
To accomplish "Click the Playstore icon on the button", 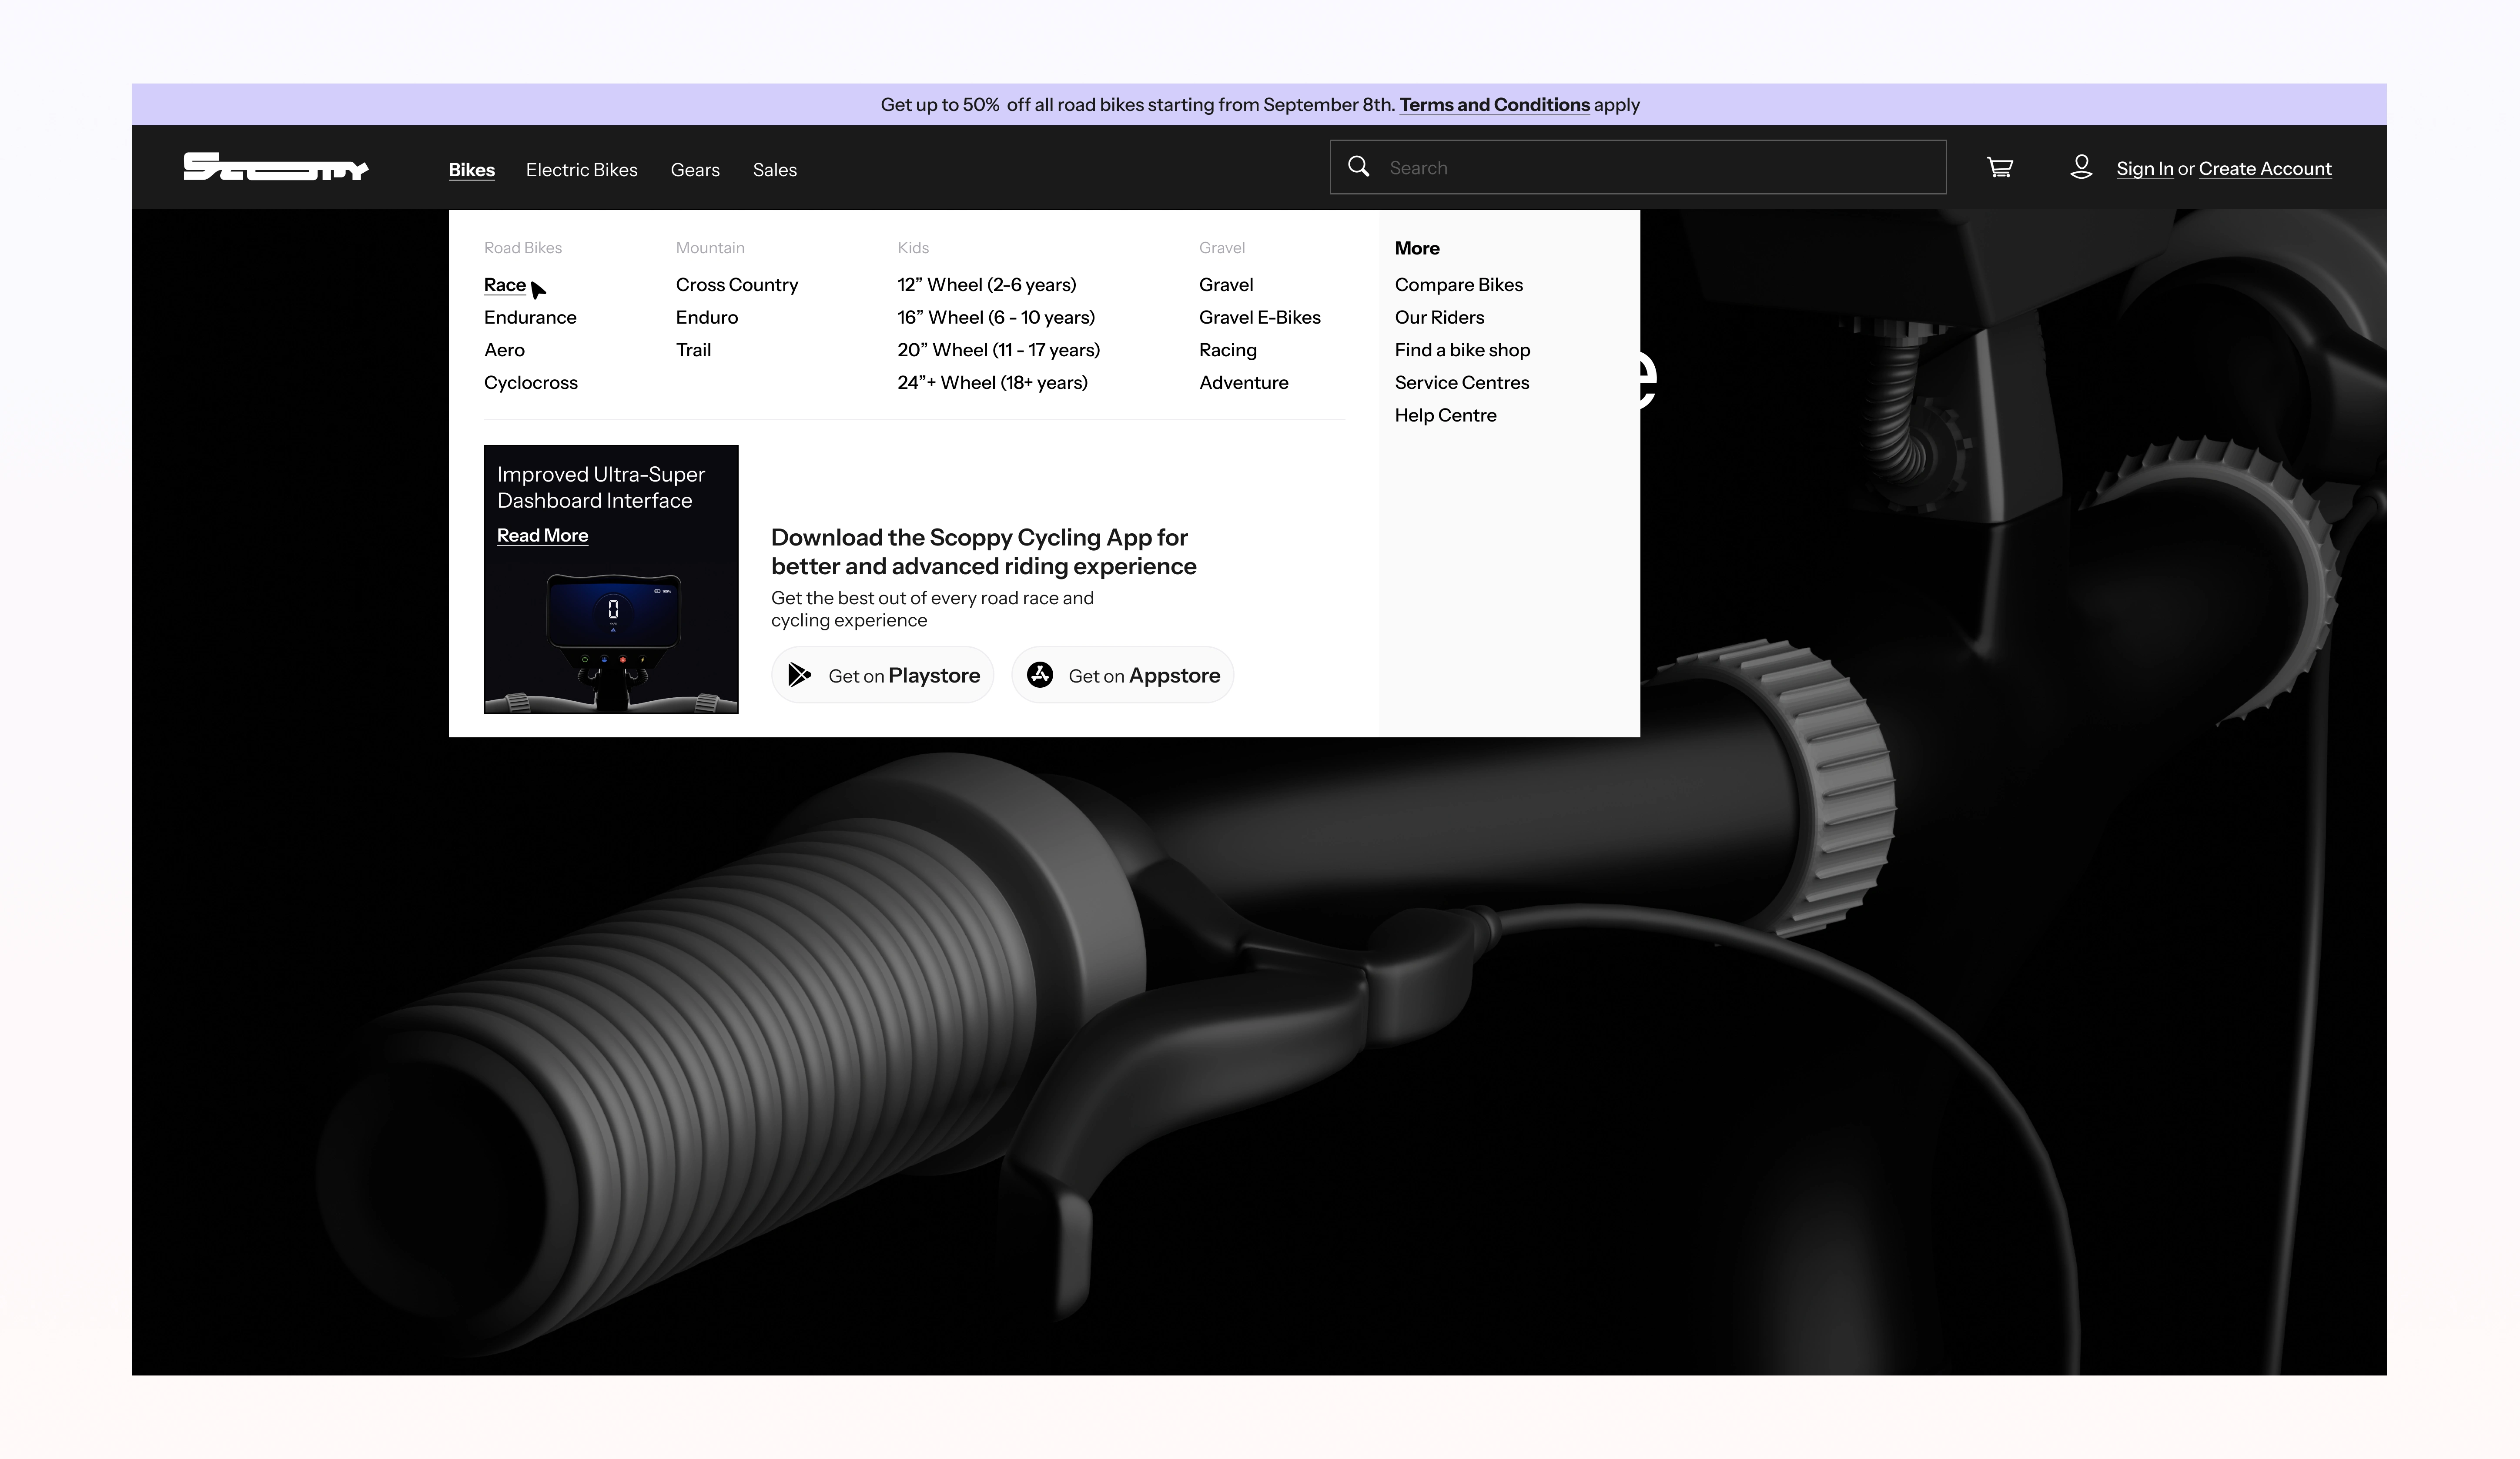I will pyautogui.click(x=799, y=675).
